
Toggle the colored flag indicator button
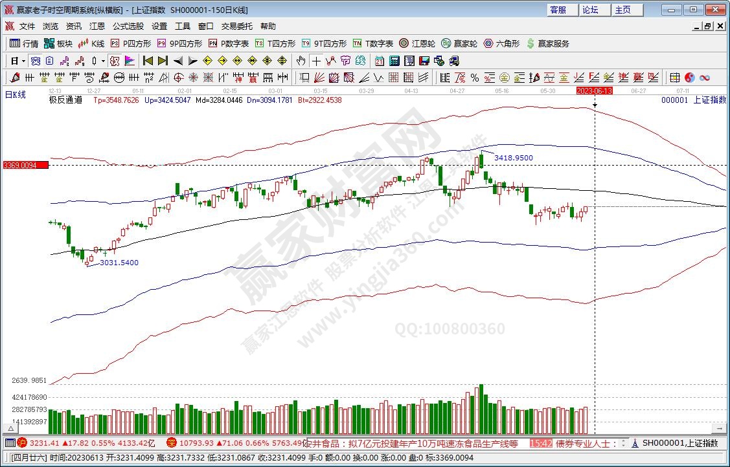coord(130,61)
